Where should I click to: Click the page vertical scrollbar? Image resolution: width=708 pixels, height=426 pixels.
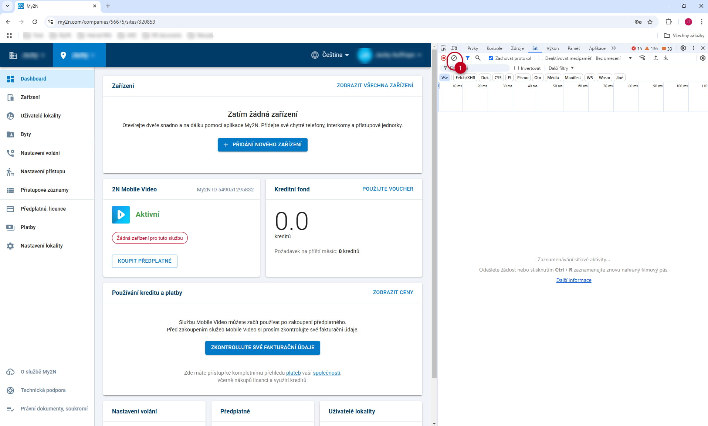(434, 214)
